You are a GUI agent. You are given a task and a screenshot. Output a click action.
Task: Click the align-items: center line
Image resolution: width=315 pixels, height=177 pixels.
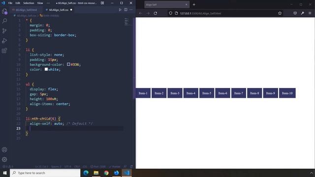pos(50,104)
